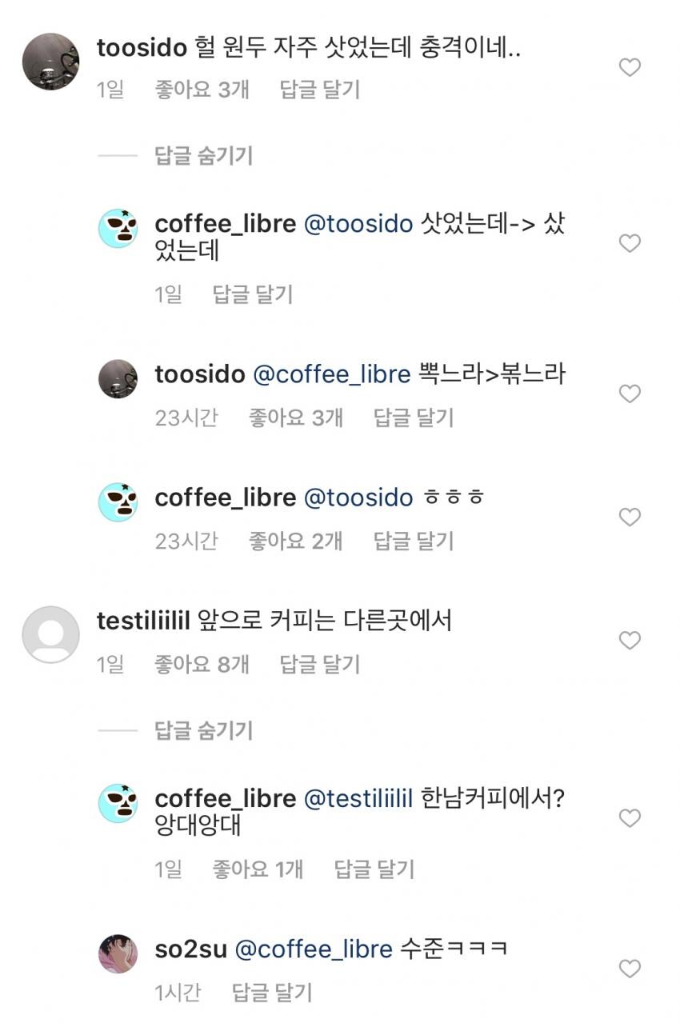Viewport: 680px width, 1035px height.
Task: Click toosido's avatar beside the 뽂느라 reply
Action: pos(118,379)
